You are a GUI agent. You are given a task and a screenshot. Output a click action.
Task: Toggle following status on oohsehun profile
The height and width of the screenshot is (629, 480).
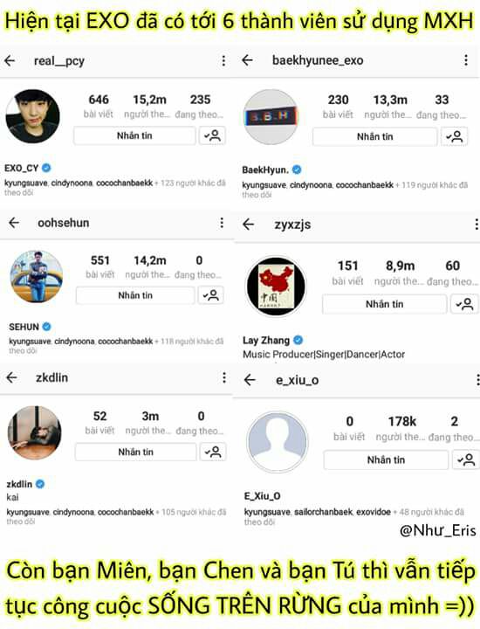210,295
